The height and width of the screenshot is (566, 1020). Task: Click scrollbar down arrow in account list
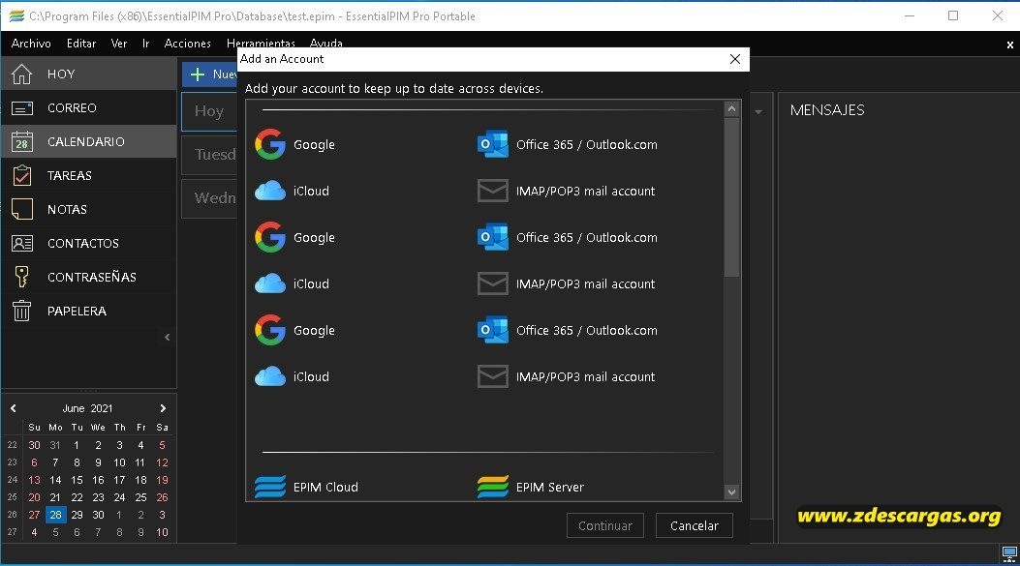point(732,492)
